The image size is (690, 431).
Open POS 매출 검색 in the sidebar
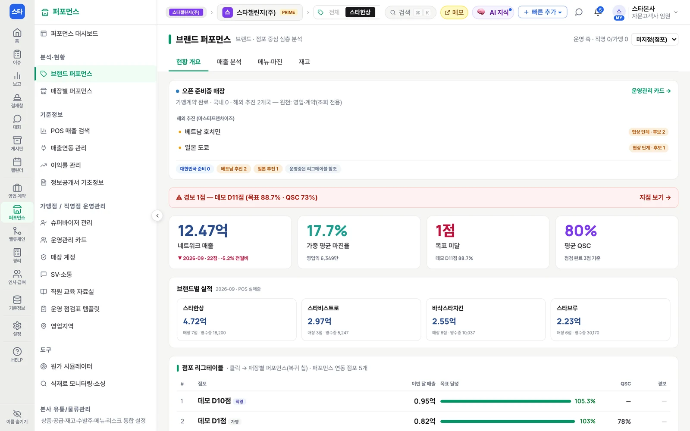pyautogui.click(x=96, y=131)
